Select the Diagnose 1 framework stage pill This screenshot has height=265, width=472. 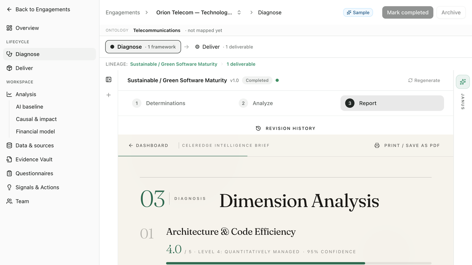coord(143,47)
